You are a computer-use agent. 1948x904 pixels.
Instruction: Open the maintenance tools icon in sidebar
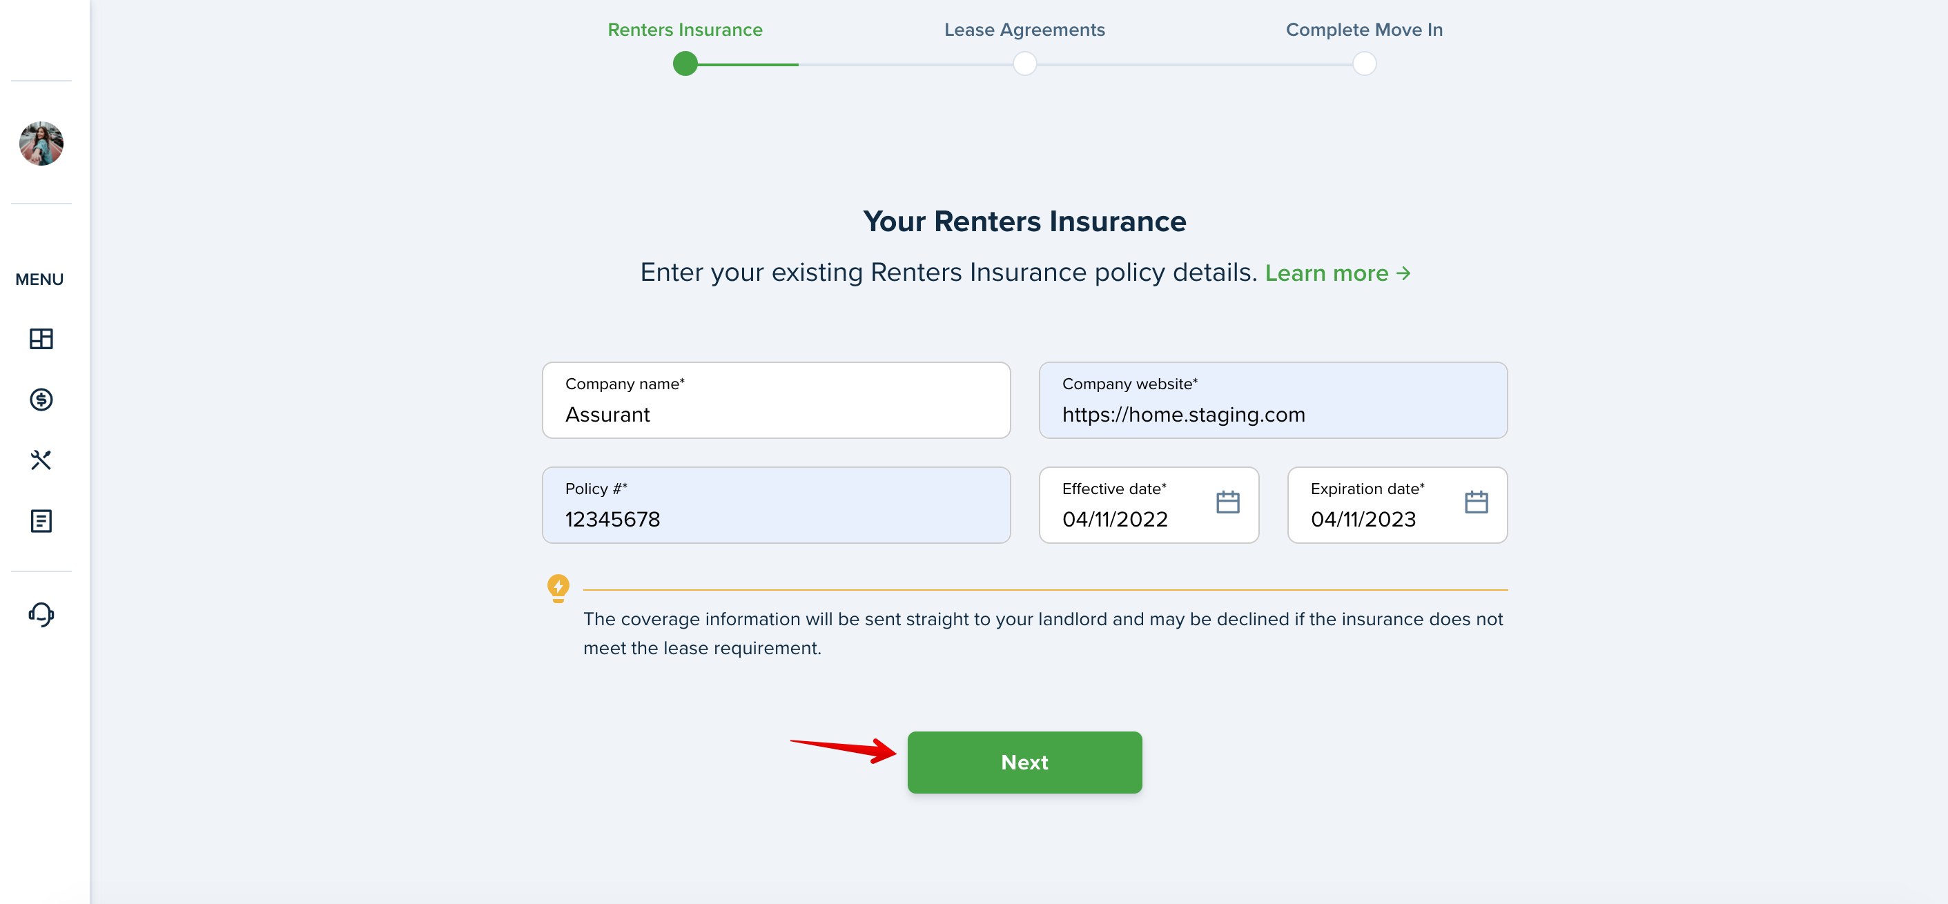click(41, 460)
